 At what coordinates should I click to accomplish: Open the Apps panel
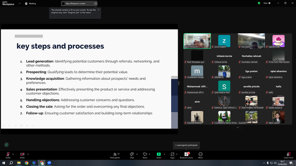[173, 155]
